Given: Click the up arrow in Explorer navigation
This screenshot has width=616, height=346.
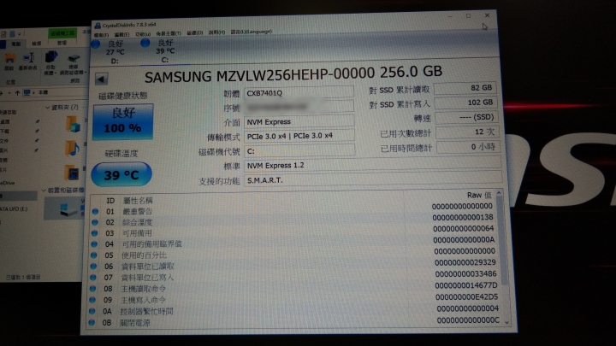Looking at the screenshot, I should pyautogui.click(x=17, y=93).
